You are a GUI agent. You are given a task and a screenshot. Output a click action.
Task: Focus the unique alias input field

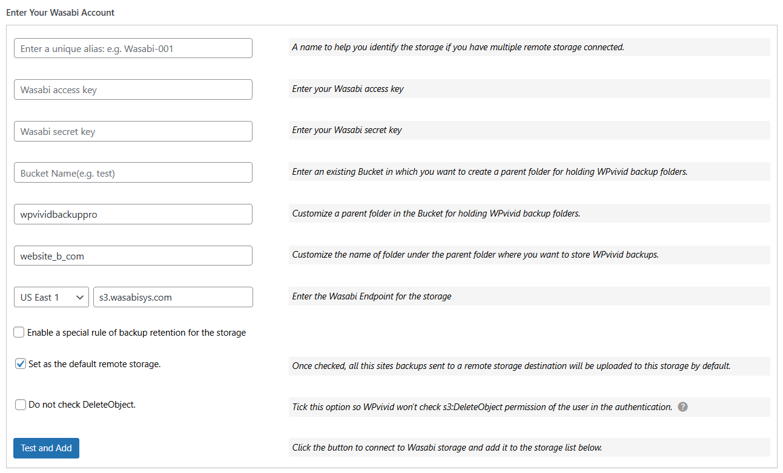pos(133,48)
